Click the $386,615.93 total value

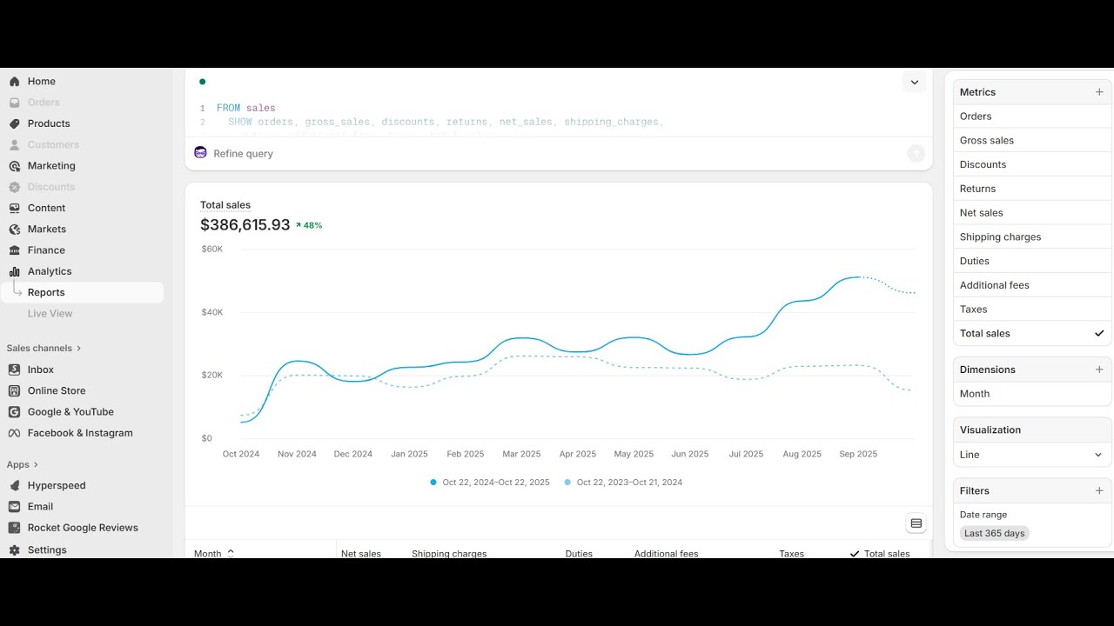(245, 225)
